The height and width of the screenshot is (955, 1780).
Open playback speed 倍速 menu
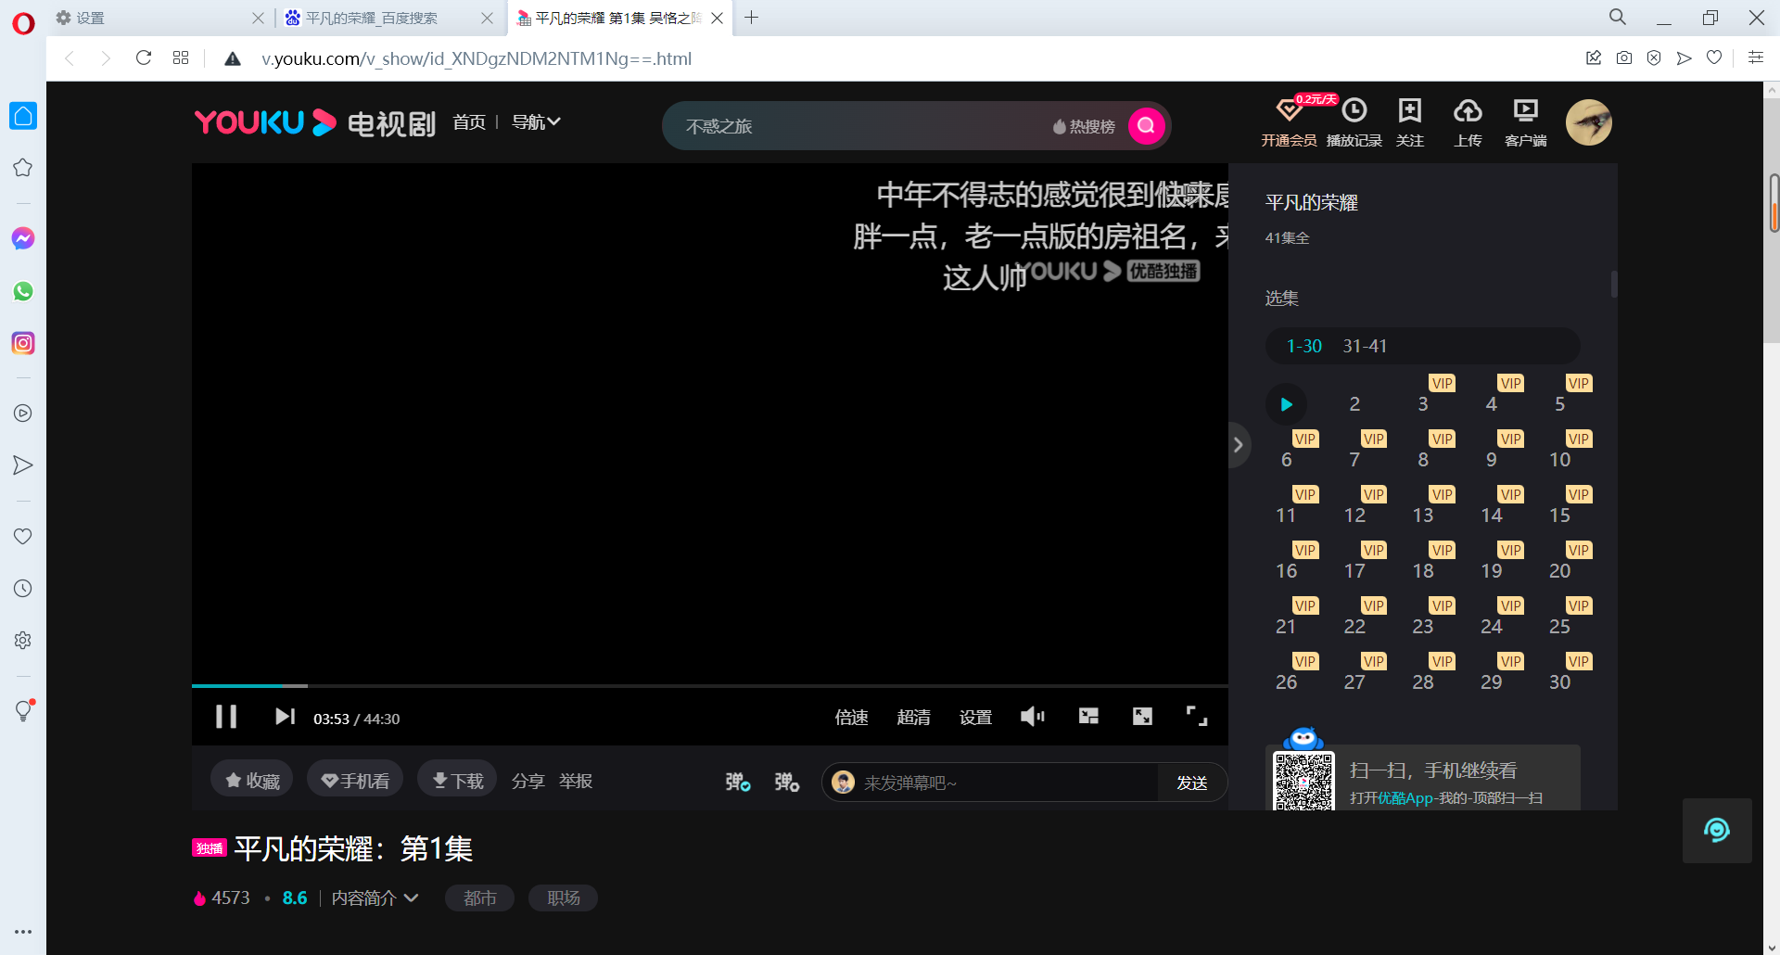click(x=851, y=718)
